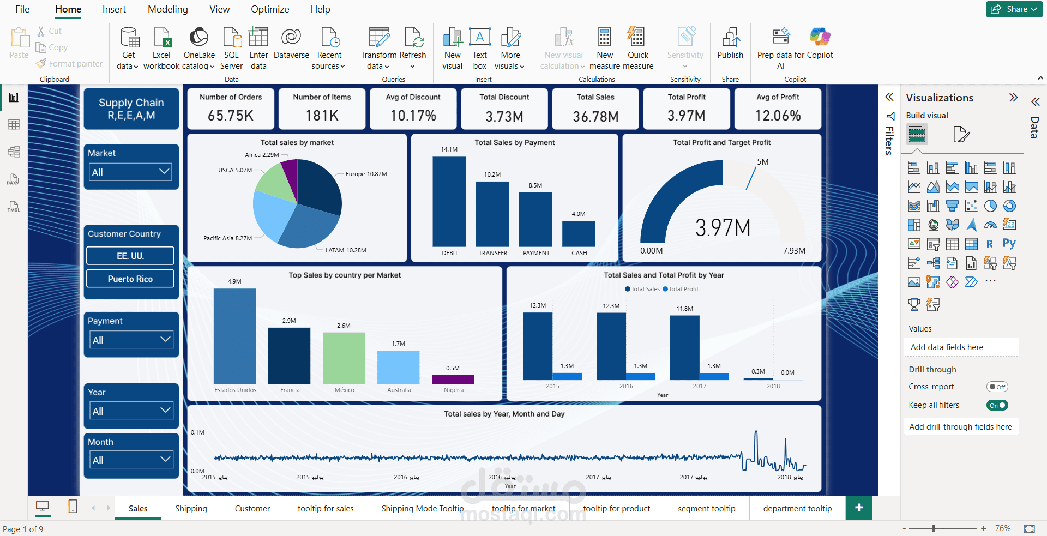This screenshot has height=536, width=1047.
Task: Select the Python visual icon
Action: [1009, 244]
